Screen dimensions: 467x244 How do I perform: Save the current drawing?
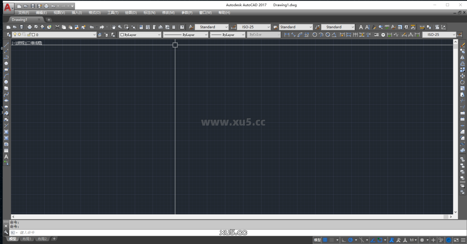coord(21,27)
